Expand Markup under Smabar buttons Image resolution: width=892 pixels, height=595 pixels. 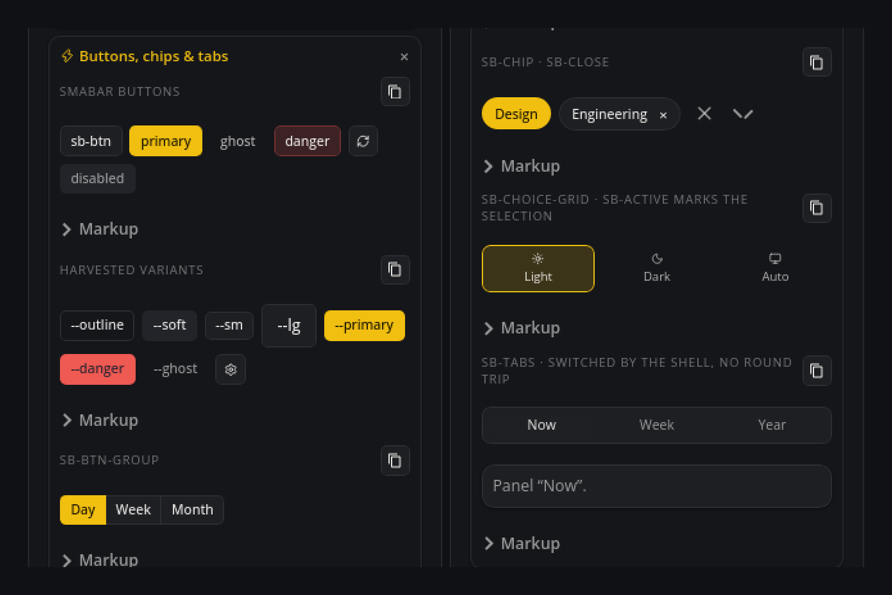(100, 229)
